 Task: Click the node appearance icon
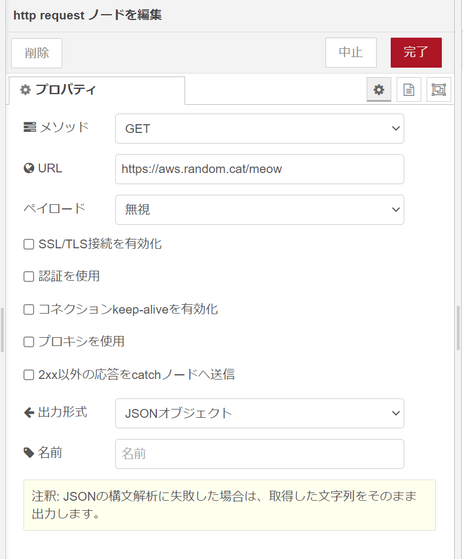(x=438, y=89)
